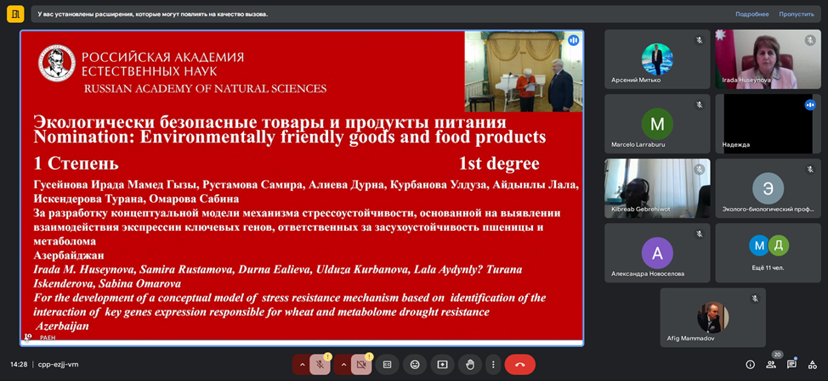This screenshot has height=381, width=828.
Task: Open the three-dot more options menu
Action: [493, 364]
